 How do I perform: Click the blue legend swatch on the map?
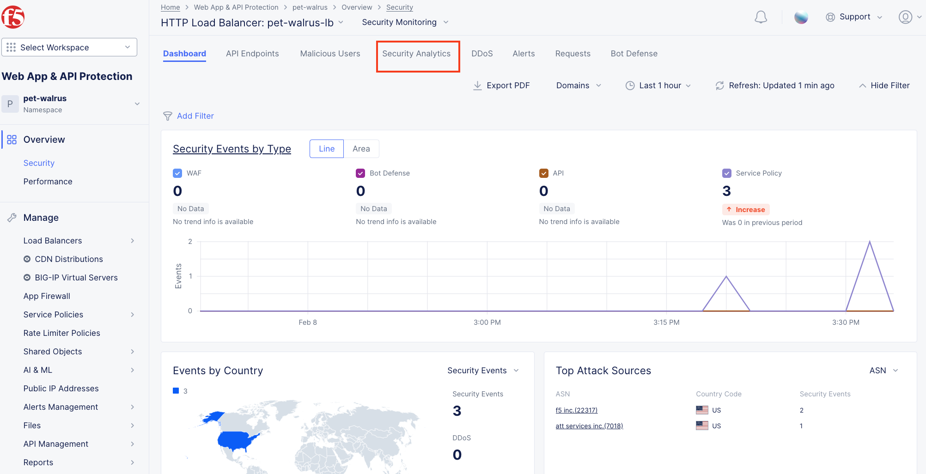click(x=176, y=391)
